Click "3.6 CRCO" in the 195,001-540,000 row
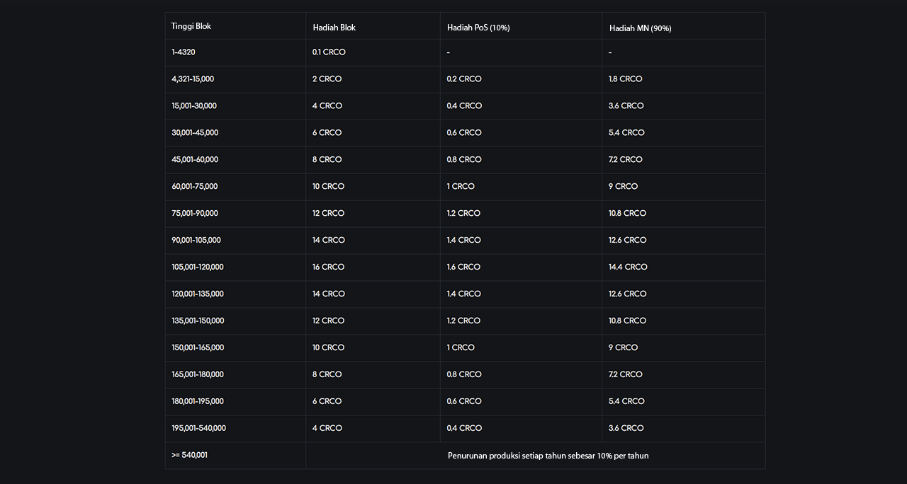 626,429
